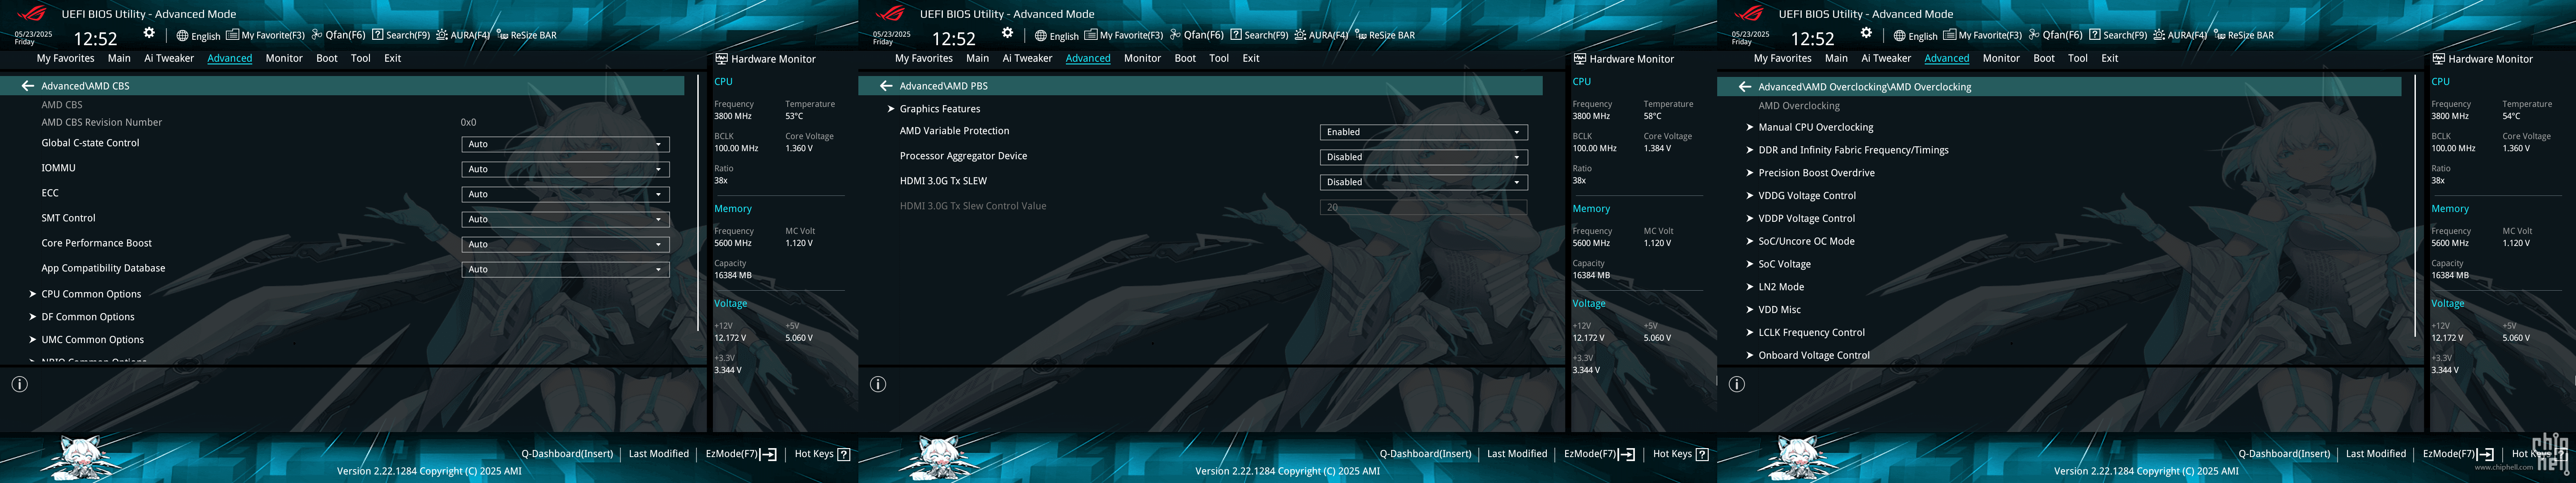The height and width of the screenshot is (483, 2576).
Task: Expand CPU Common Options
Action: 91,294
